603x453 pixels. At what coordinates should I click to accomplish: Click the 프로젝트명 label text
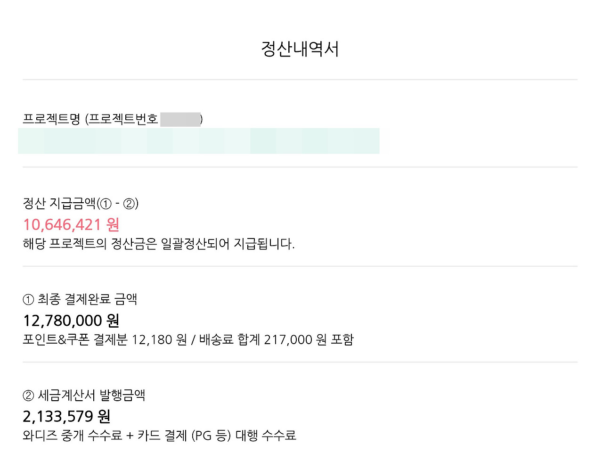(51, 119)
